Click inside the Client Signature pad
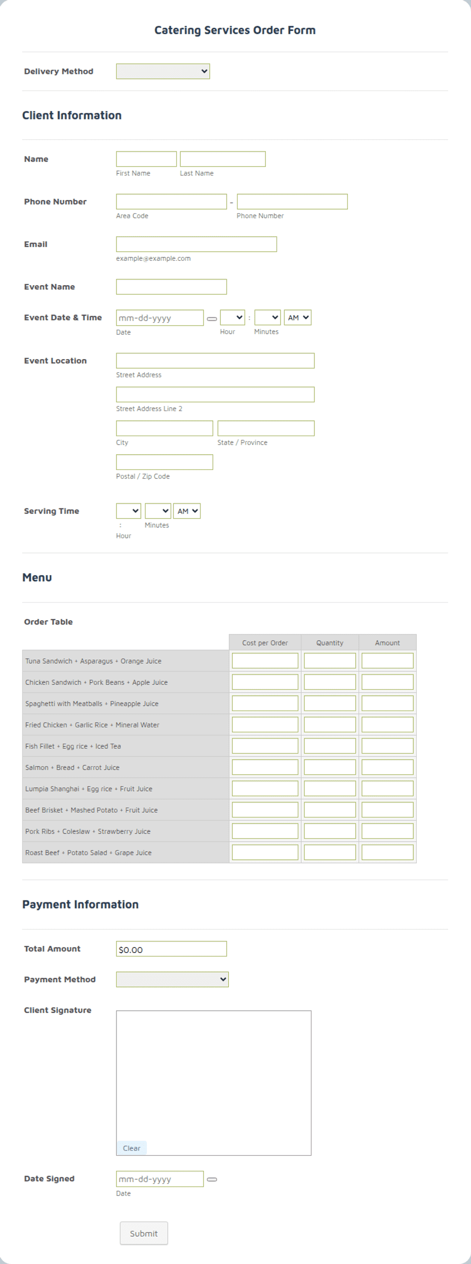Viewport: 471px width, 1264px height. coord(214,1083)
